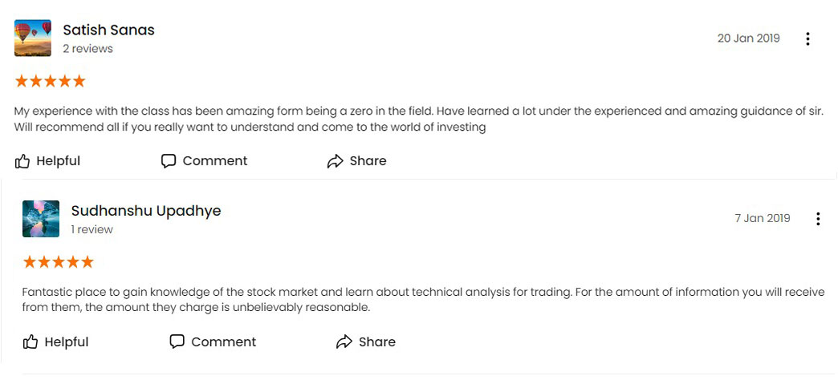View Sudhanshu's 1 review count
The image size is (838, 380).
point(92,229)
